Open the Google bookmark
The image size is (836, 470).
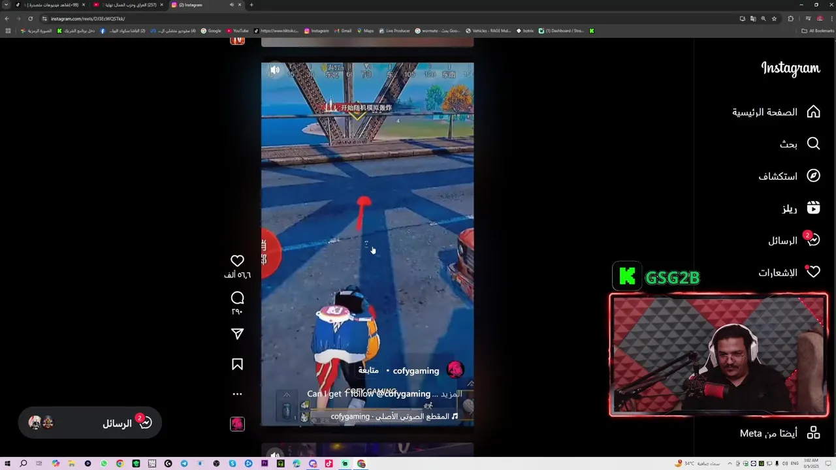211,31
